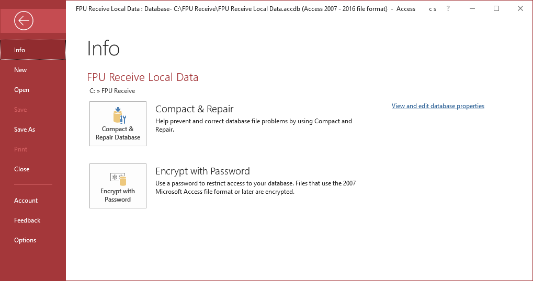
Task: Open the Help question mark icon
Action: pos(448,9)
